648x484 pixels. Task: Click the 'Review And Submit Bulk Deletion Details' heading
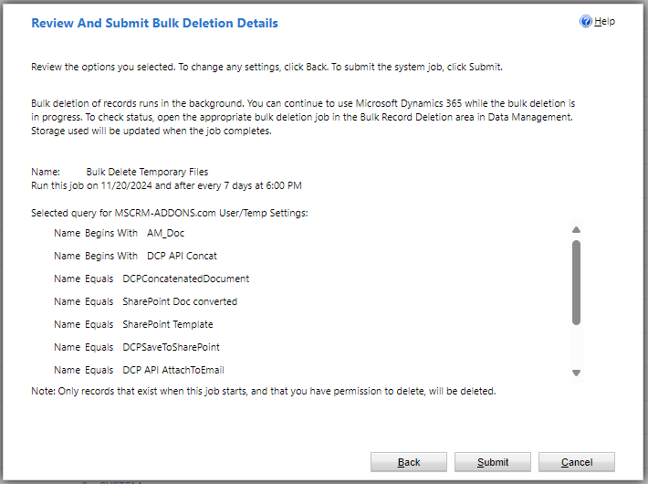click(x=154, y=23)
